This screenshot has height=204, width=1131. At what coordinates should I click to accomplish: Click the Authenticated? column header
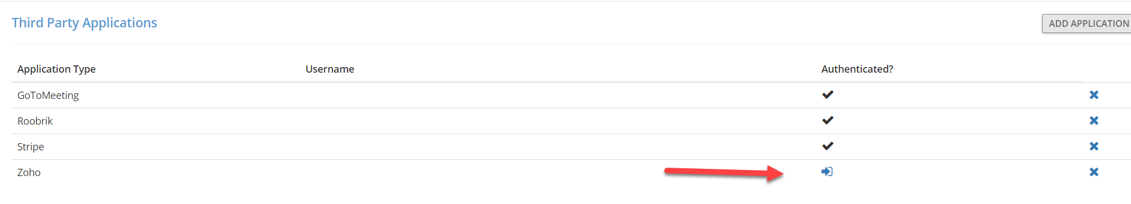point(857,69)
